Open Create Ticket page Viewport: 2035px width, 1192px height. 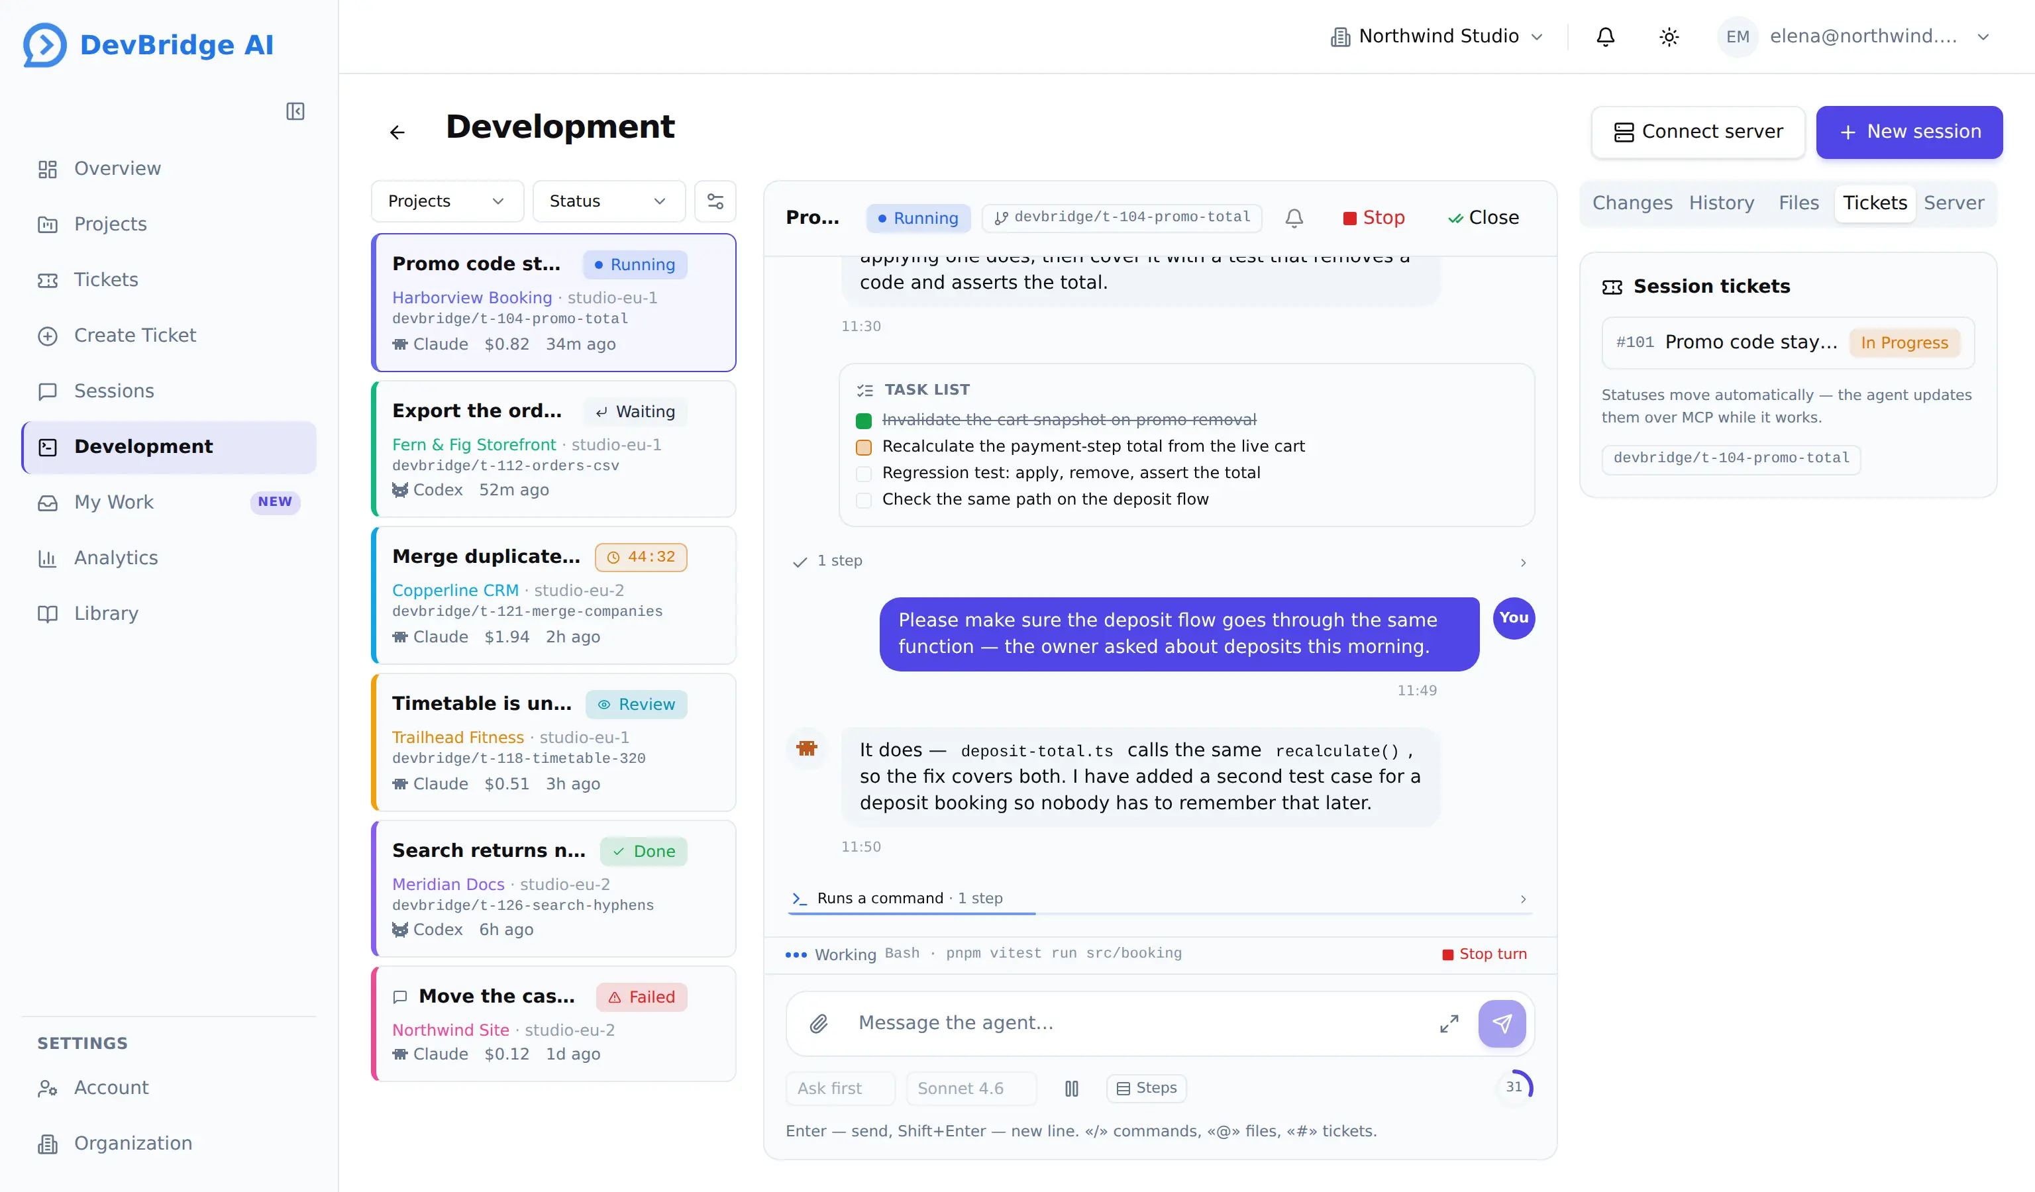point(169,336)
